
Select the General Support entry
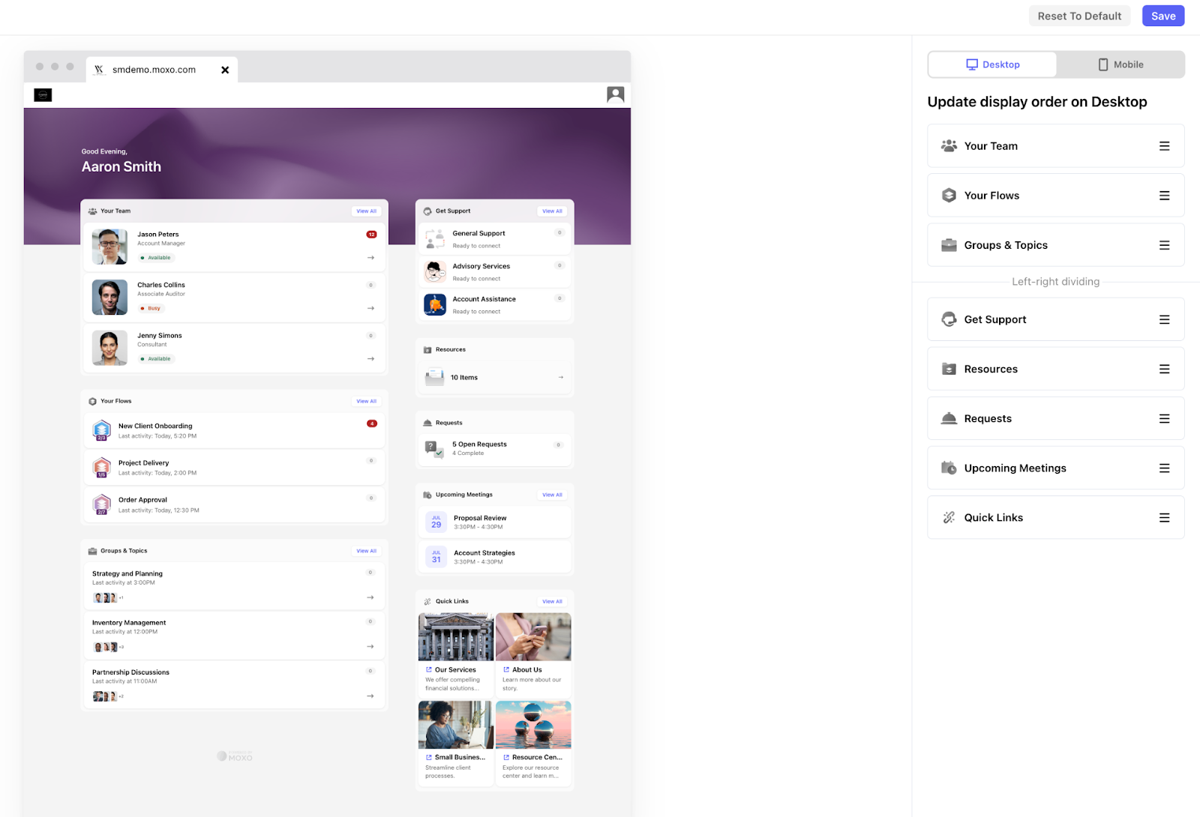coord(494,239)
